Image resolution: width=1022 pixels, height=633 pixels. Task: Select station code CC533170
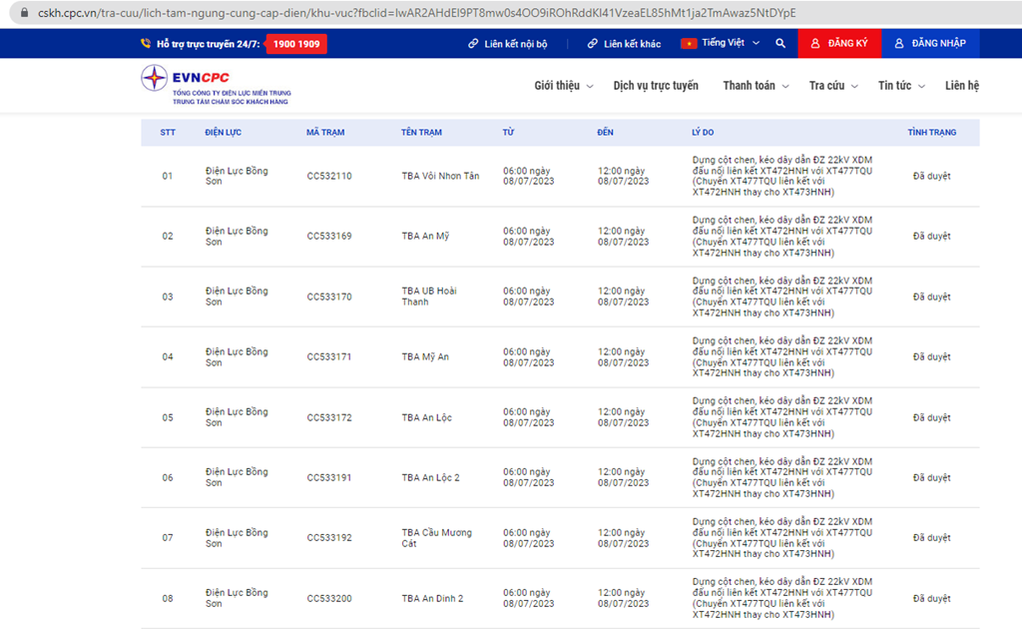coord(329,297)
